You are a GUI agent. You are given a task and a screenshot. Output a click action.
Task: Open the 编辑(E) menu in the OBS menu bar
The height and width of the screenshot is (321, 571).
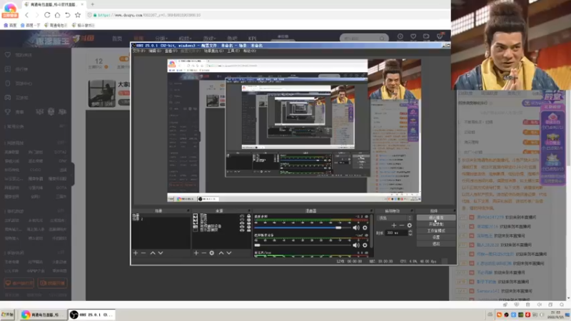[x=155, y=51]
